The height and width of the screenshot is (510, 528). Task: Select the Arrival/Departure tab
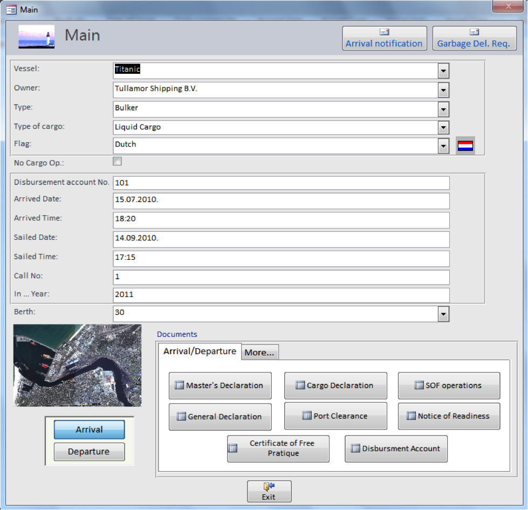click(x=200, y=351)
